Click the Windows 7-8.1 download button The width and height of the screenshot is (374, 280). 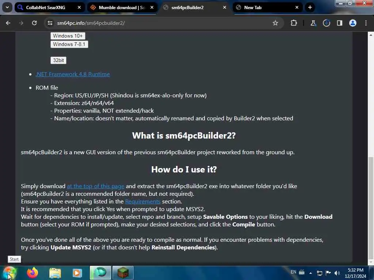point(69,44)
